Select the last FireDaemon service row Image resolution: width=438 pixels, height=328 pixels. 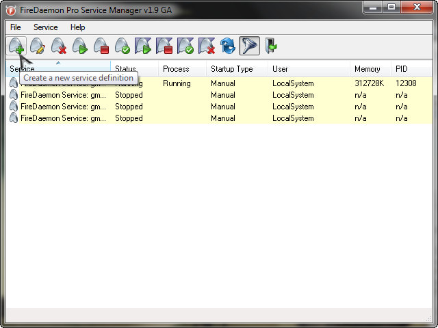click(x=63, y=118)
